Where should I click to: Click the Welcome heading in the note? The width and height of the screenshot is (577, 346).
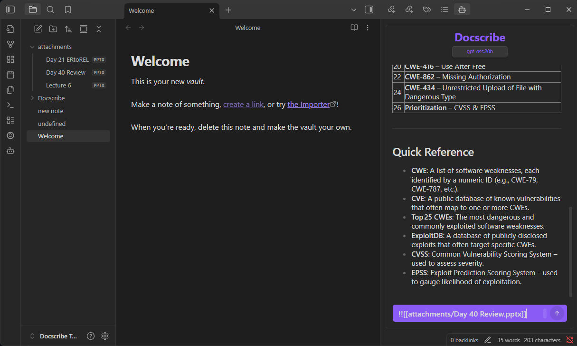[160, 61]
